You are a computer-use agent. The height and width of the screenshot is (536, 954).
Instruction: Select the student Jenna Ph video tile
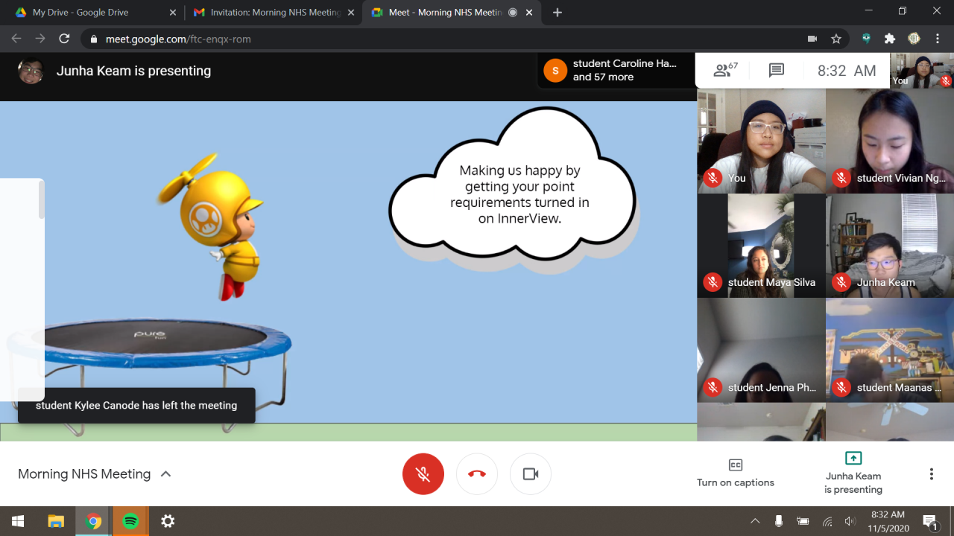[x=761, y=351]
